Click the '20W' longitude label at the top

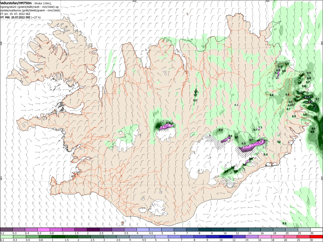point(134,1)
